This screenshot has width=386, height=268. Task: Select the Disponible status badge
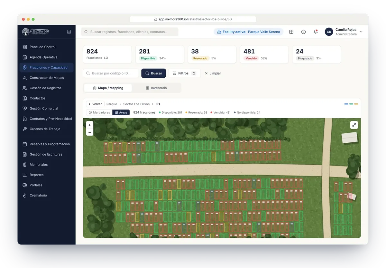(148, 59)
